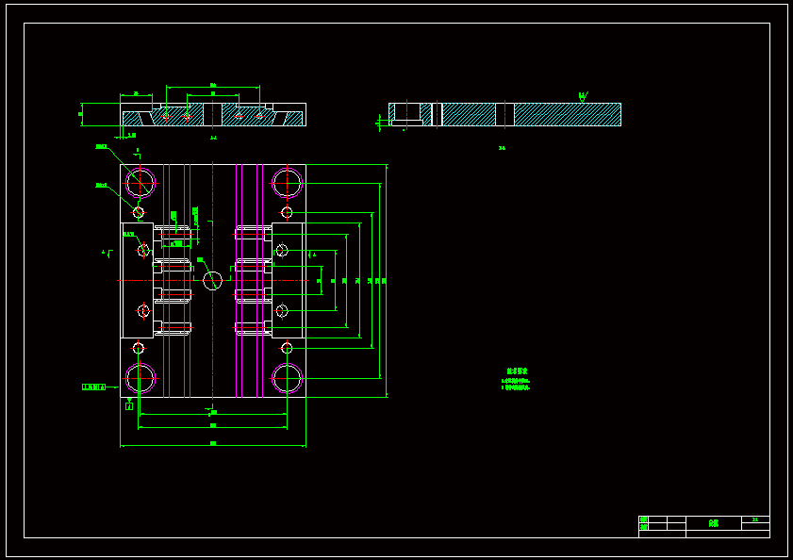Pick the top-right large magenta-ringed guide hole
This screenshot has height=560, width=793.
(287, 183)
